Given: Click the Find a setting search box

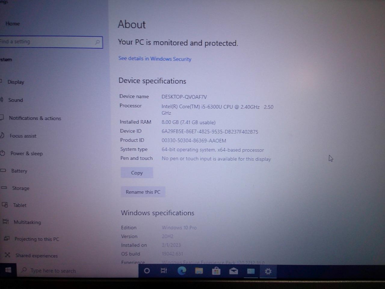Looking at the screenshot, I should tap(51, 42).
